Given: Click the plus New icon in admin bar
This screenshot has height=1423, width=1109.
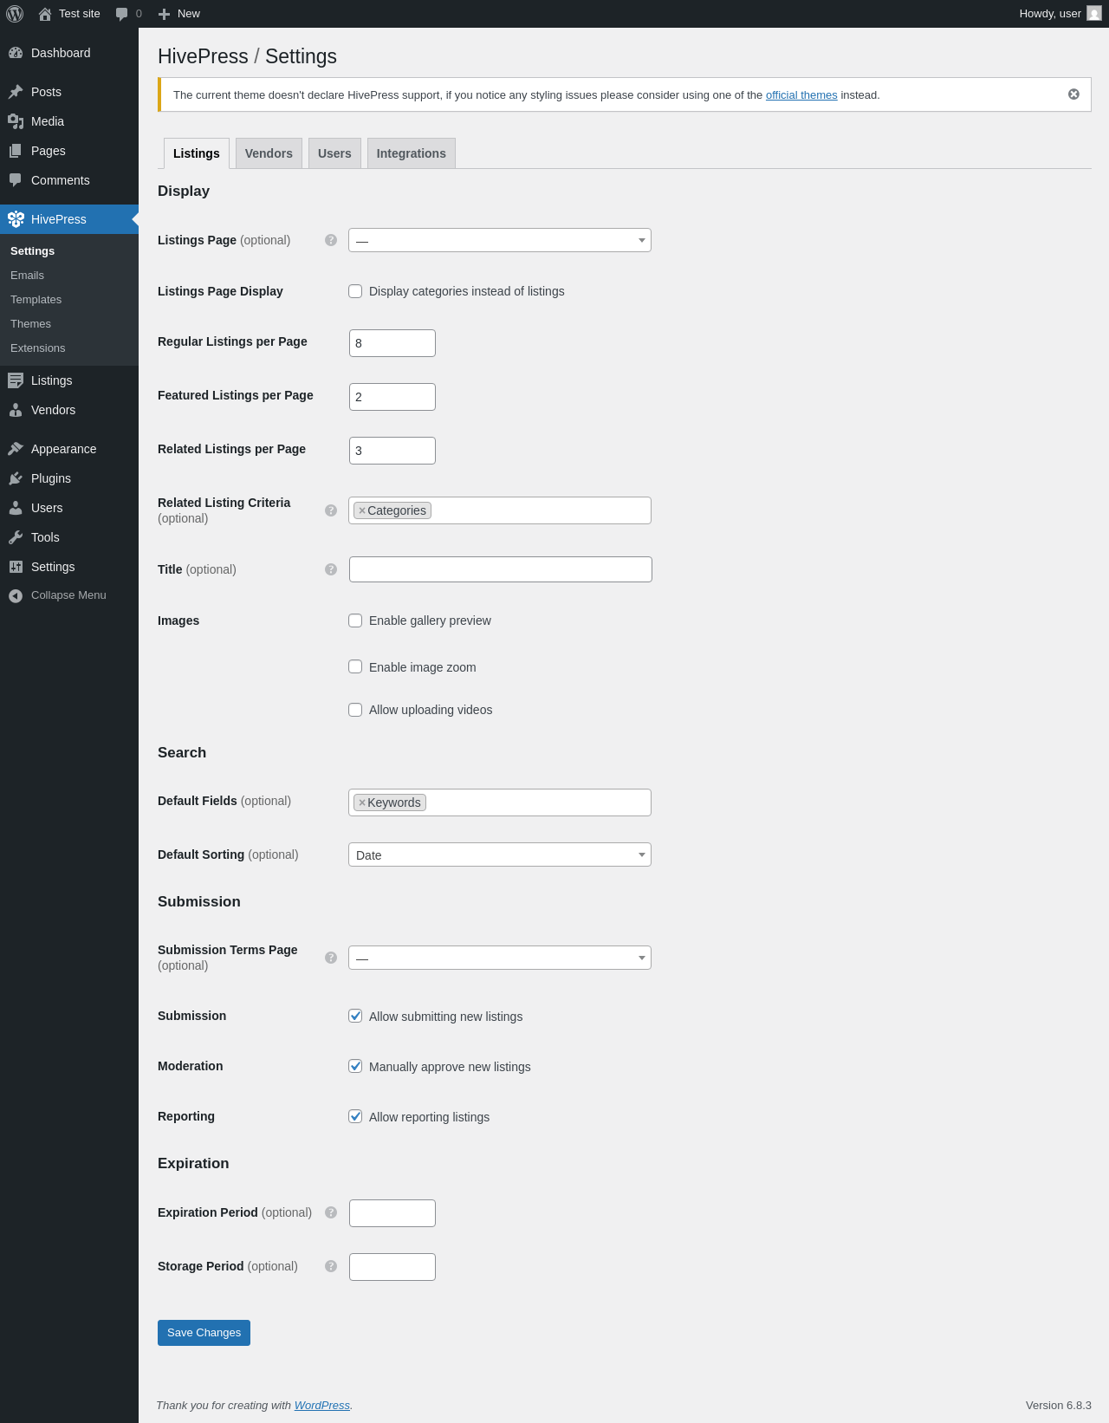Looking at the screenshot, I should click(x=164, y=14).
